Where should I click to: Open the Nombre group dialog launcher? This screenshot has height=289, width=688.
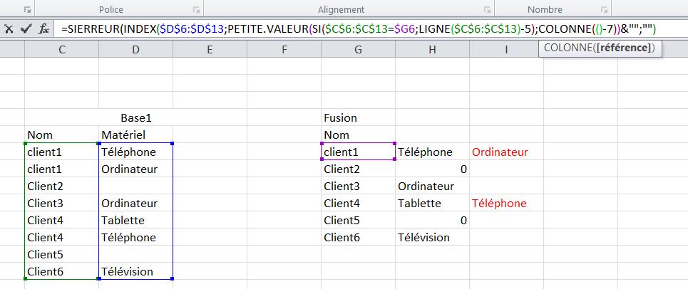pyautogui.click(x=605, y=11)
